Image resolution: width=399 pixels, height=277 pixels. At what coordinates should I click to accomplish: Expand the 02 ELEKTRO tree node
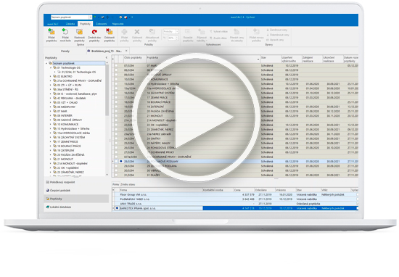pos(50,76)
